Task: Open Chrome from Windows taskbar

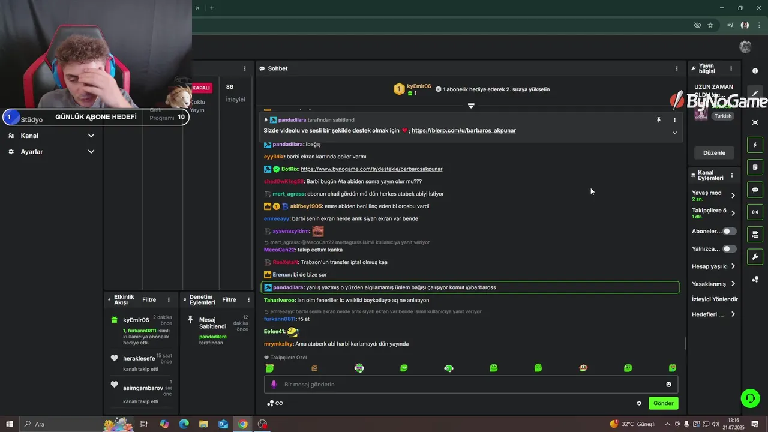Action: 242,424
